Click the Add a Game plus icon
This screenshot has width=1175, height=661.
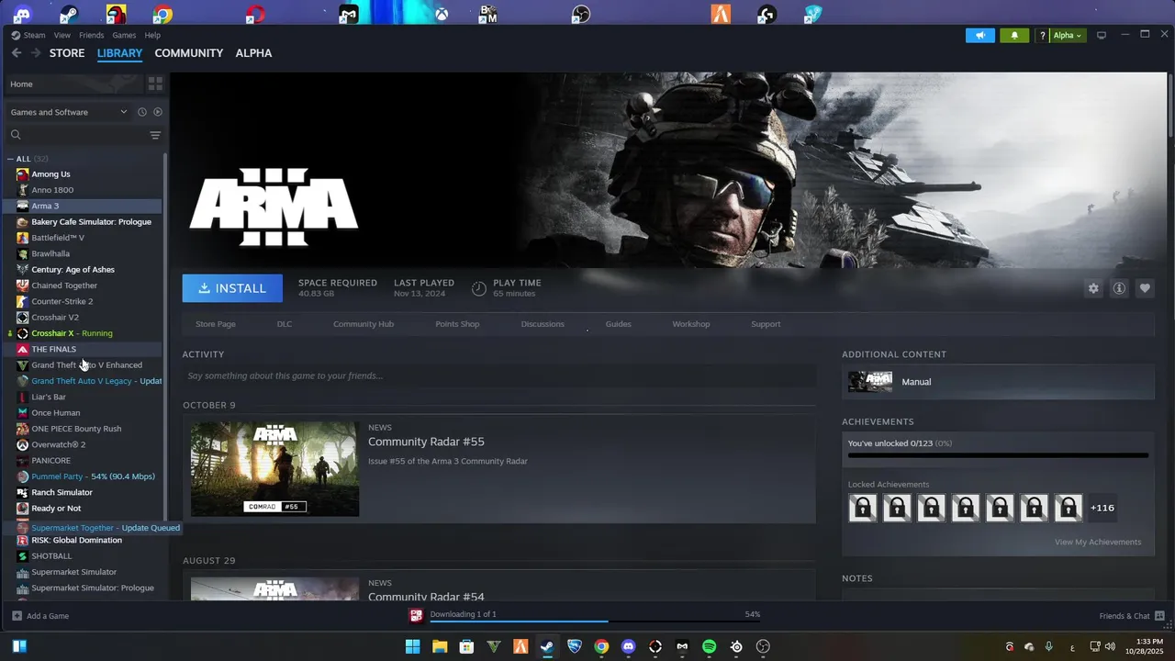[x=17, y=616]
